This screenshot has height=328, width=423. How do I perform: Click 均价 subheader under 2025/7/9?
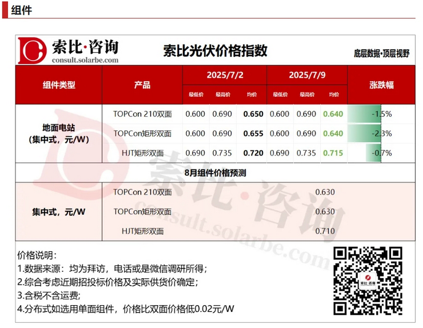(x=334, y=94)
